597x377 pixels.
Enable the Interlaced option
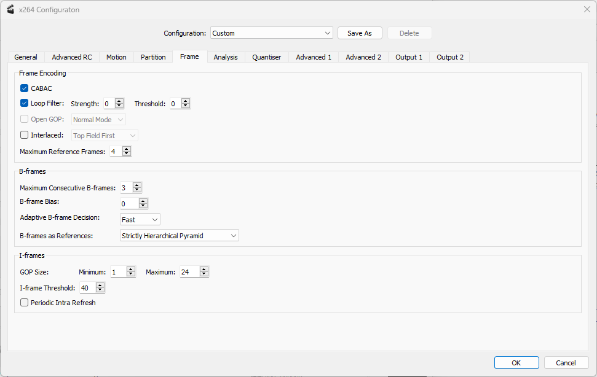pyautogui.click(x=25, y=135)
